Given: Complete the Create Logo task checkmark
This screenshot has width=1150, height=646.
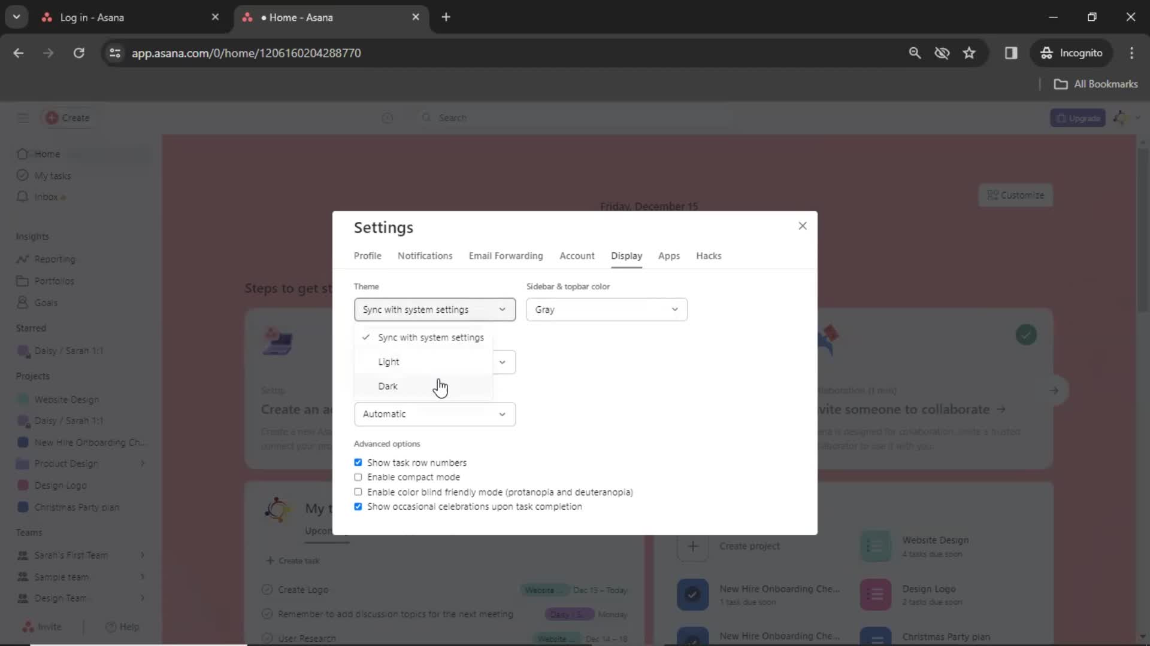Looking at the screenshot, I should (x=267, y=590).
